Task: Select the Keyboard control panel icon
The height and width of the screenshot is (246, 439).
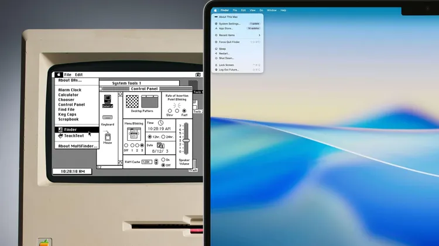Action: 108,117
